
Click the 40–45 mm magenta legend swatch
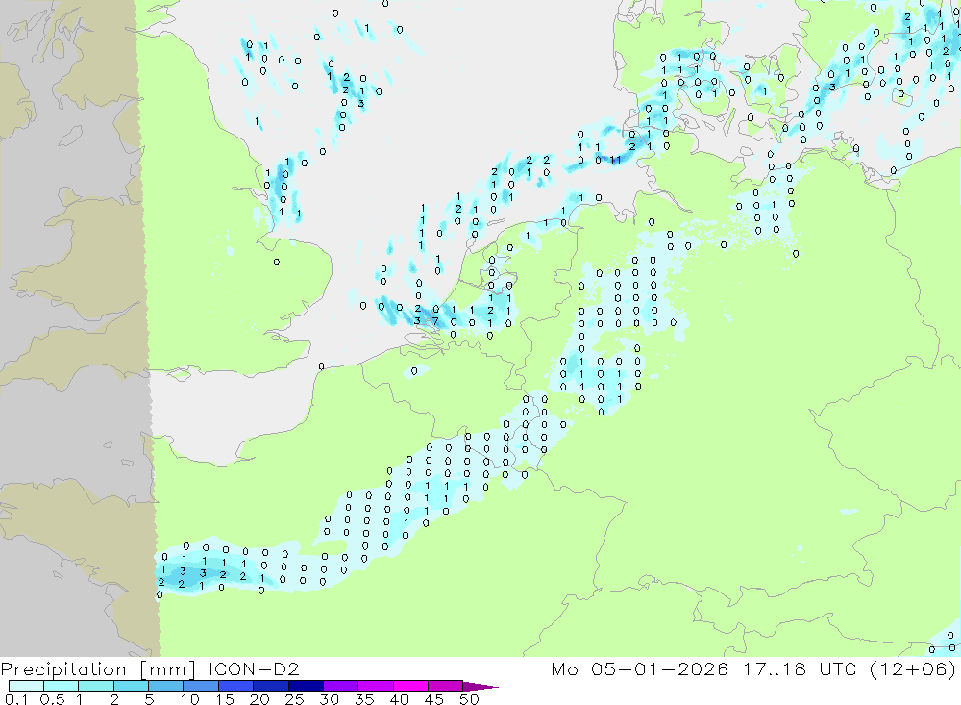pyautogui.click(x=410, y=686)
